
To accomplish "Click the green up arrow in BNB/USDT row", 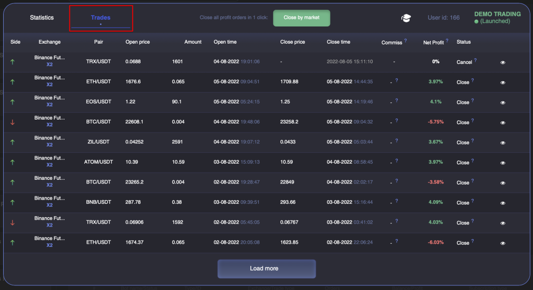I will pyautogui.click(x=12, y=202).
